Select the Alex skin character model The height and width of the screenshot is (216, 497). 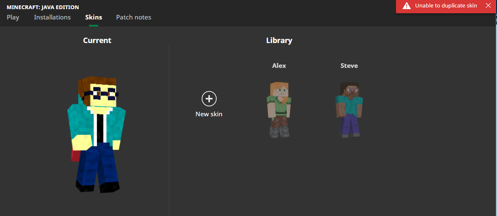click(279, 109)
